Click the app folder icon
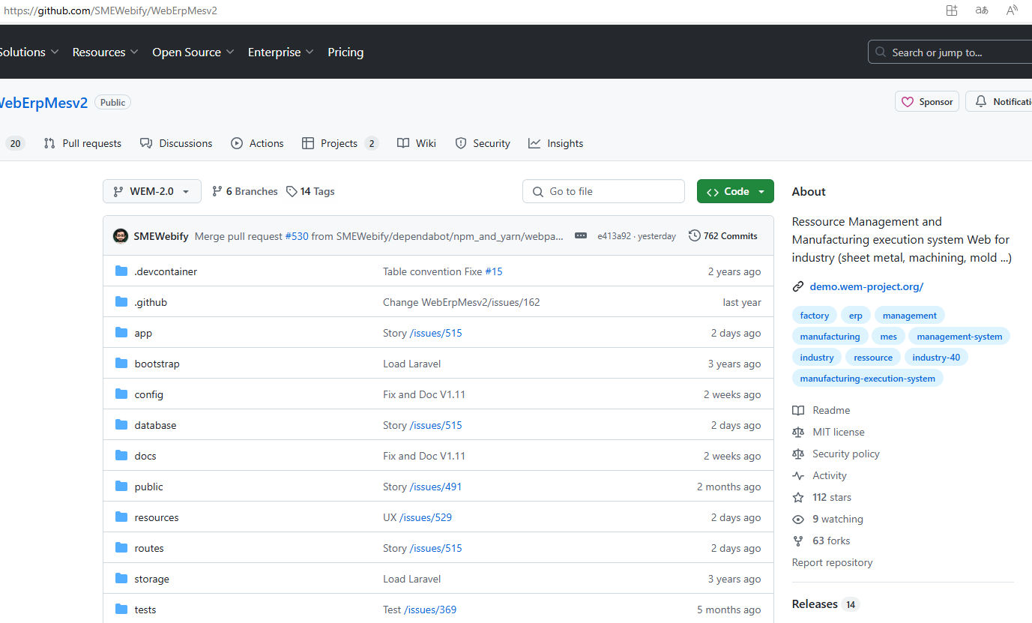 [x=121, y=333]
